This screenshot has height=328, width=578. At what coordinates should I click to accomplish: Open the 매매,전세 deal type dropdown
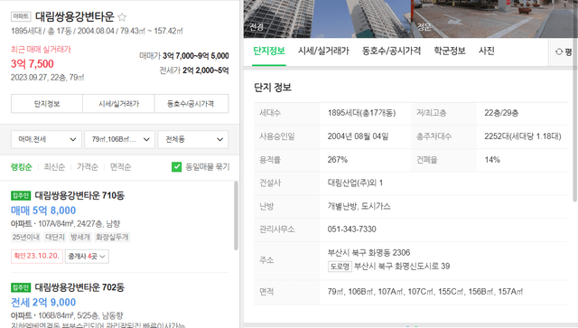coord(46,139)
